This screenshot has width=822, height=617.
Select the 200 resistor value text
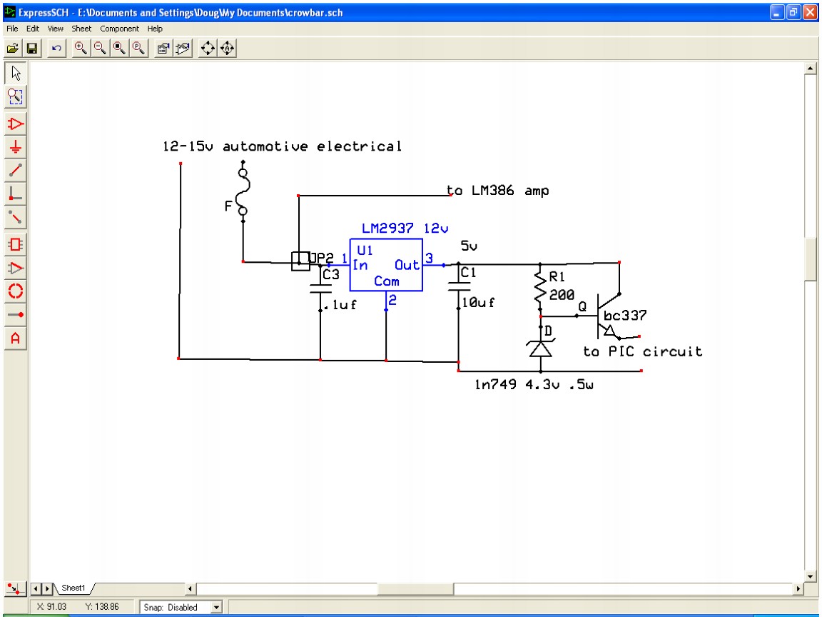(x=562, y=295)
